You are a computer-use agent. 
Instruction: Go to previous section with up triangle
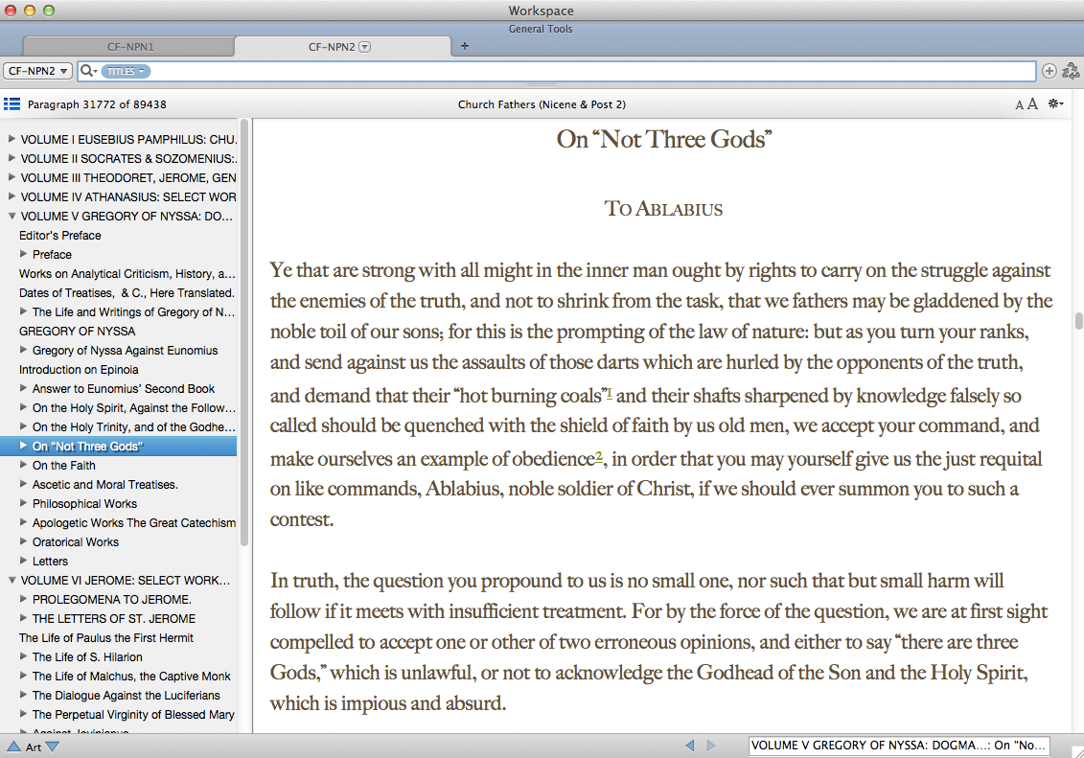coord(13,747)
